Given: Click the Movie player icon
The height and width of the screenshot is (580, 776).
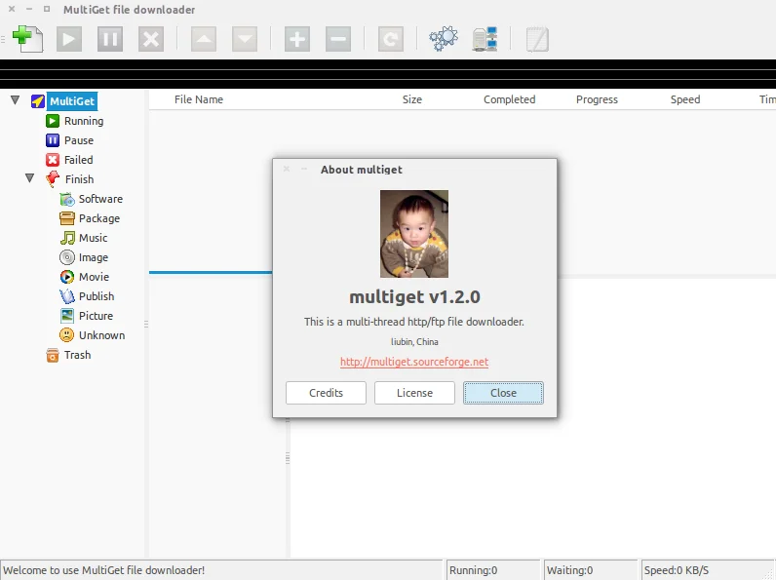Looking at the screenshot, I should [67, 277].
